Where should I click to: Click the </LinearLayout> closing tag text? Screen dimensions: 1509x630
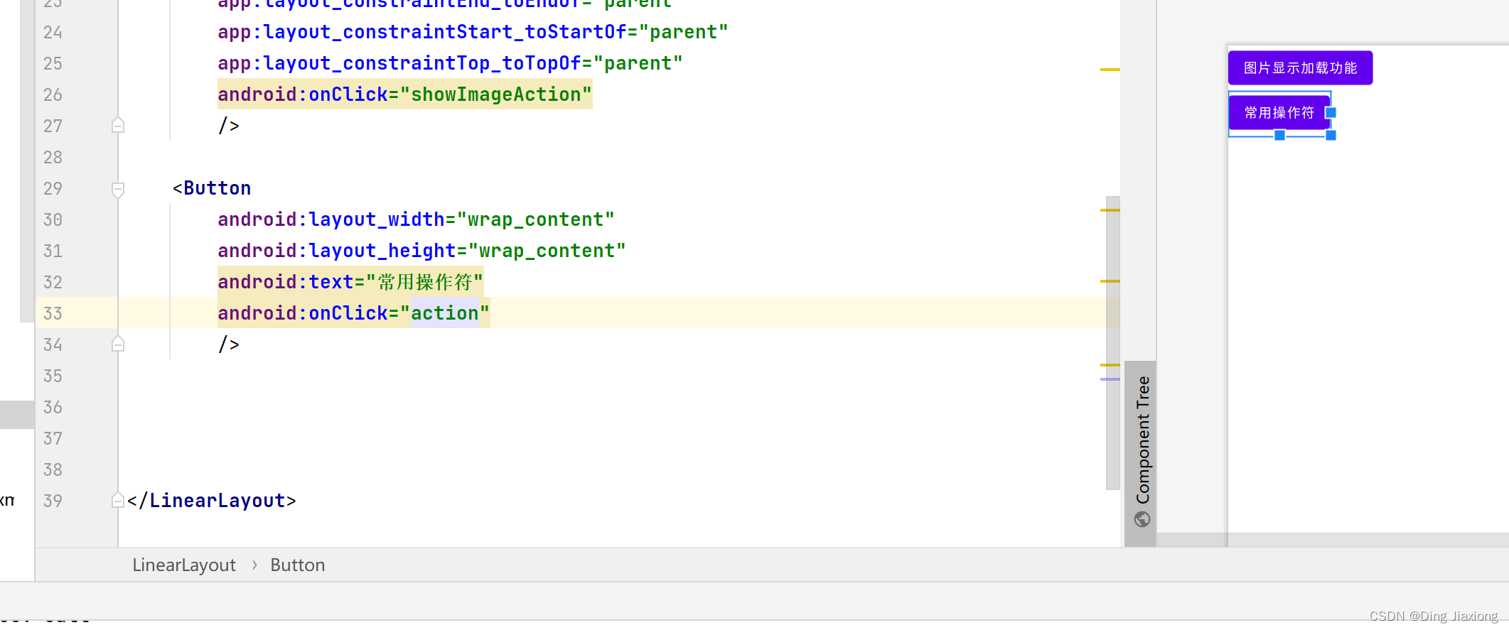[x=211, y=501]
